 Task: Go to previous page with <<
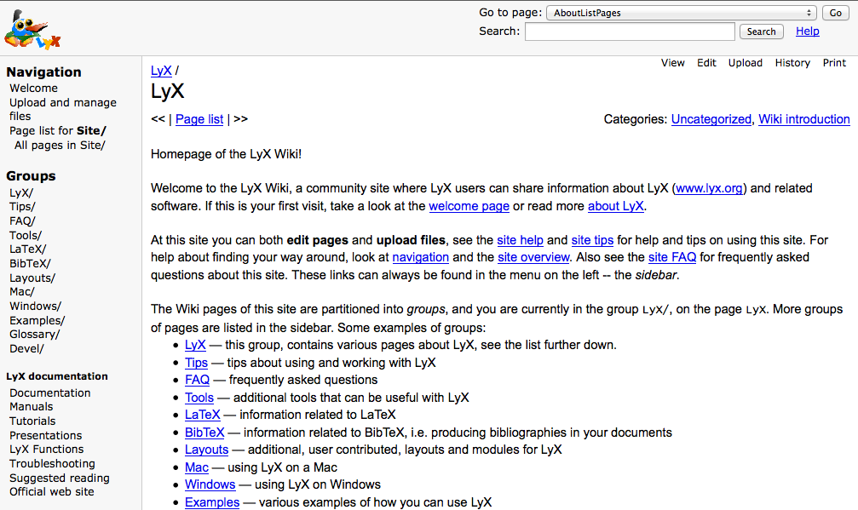[158, 118]
